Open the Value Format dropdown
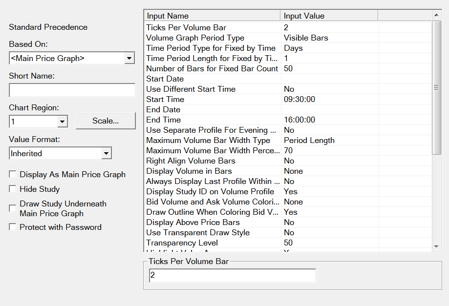 107,153
